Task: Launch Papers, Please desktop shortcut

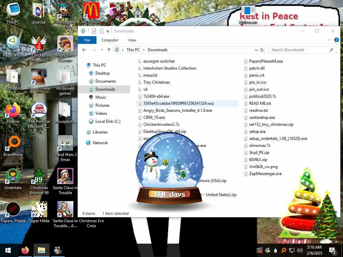Action: tap(13, 212)
